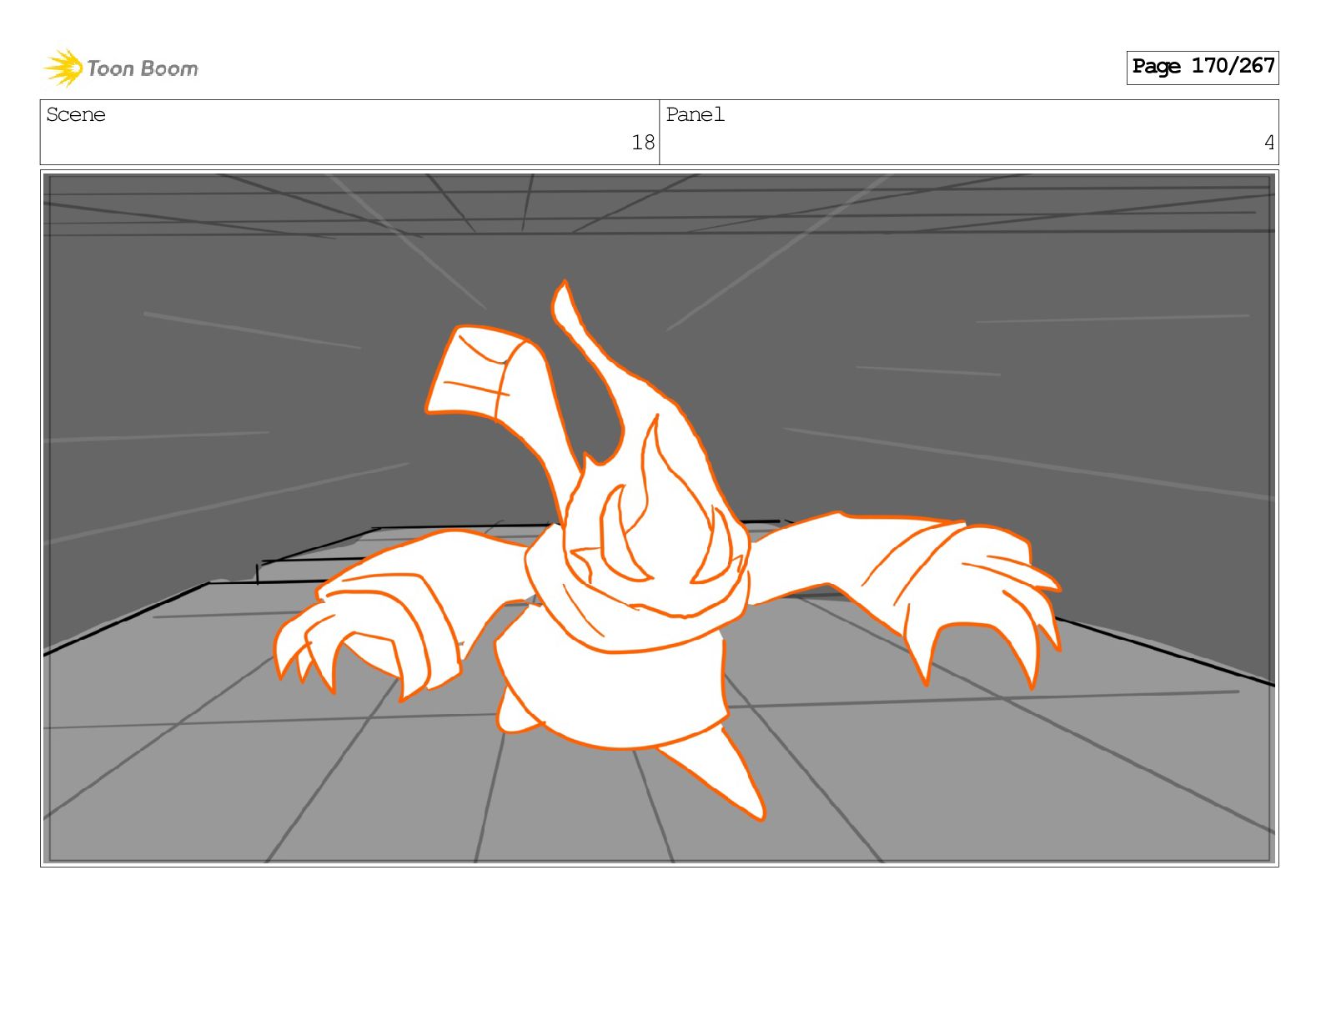This screenshot has width=1321, height=1021.
Task: Click the panel number 4
Action: (1269, 143)
